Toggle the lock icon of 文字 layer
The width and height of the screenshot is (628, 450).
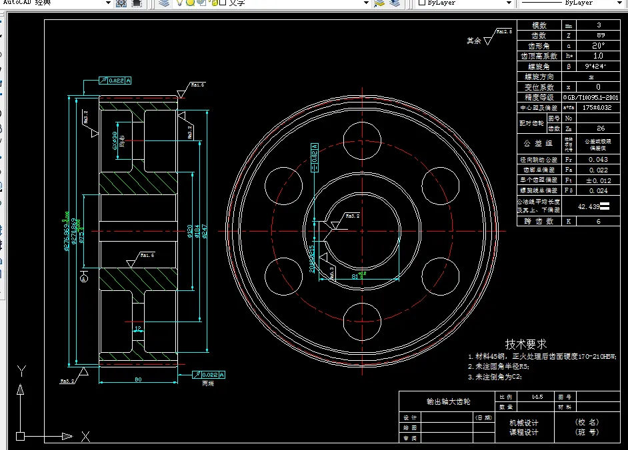tap(215, 3)
